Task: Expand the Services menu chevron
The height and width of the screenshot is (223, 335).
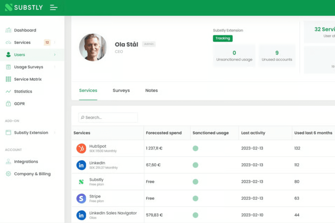Action: pos(55,42)
